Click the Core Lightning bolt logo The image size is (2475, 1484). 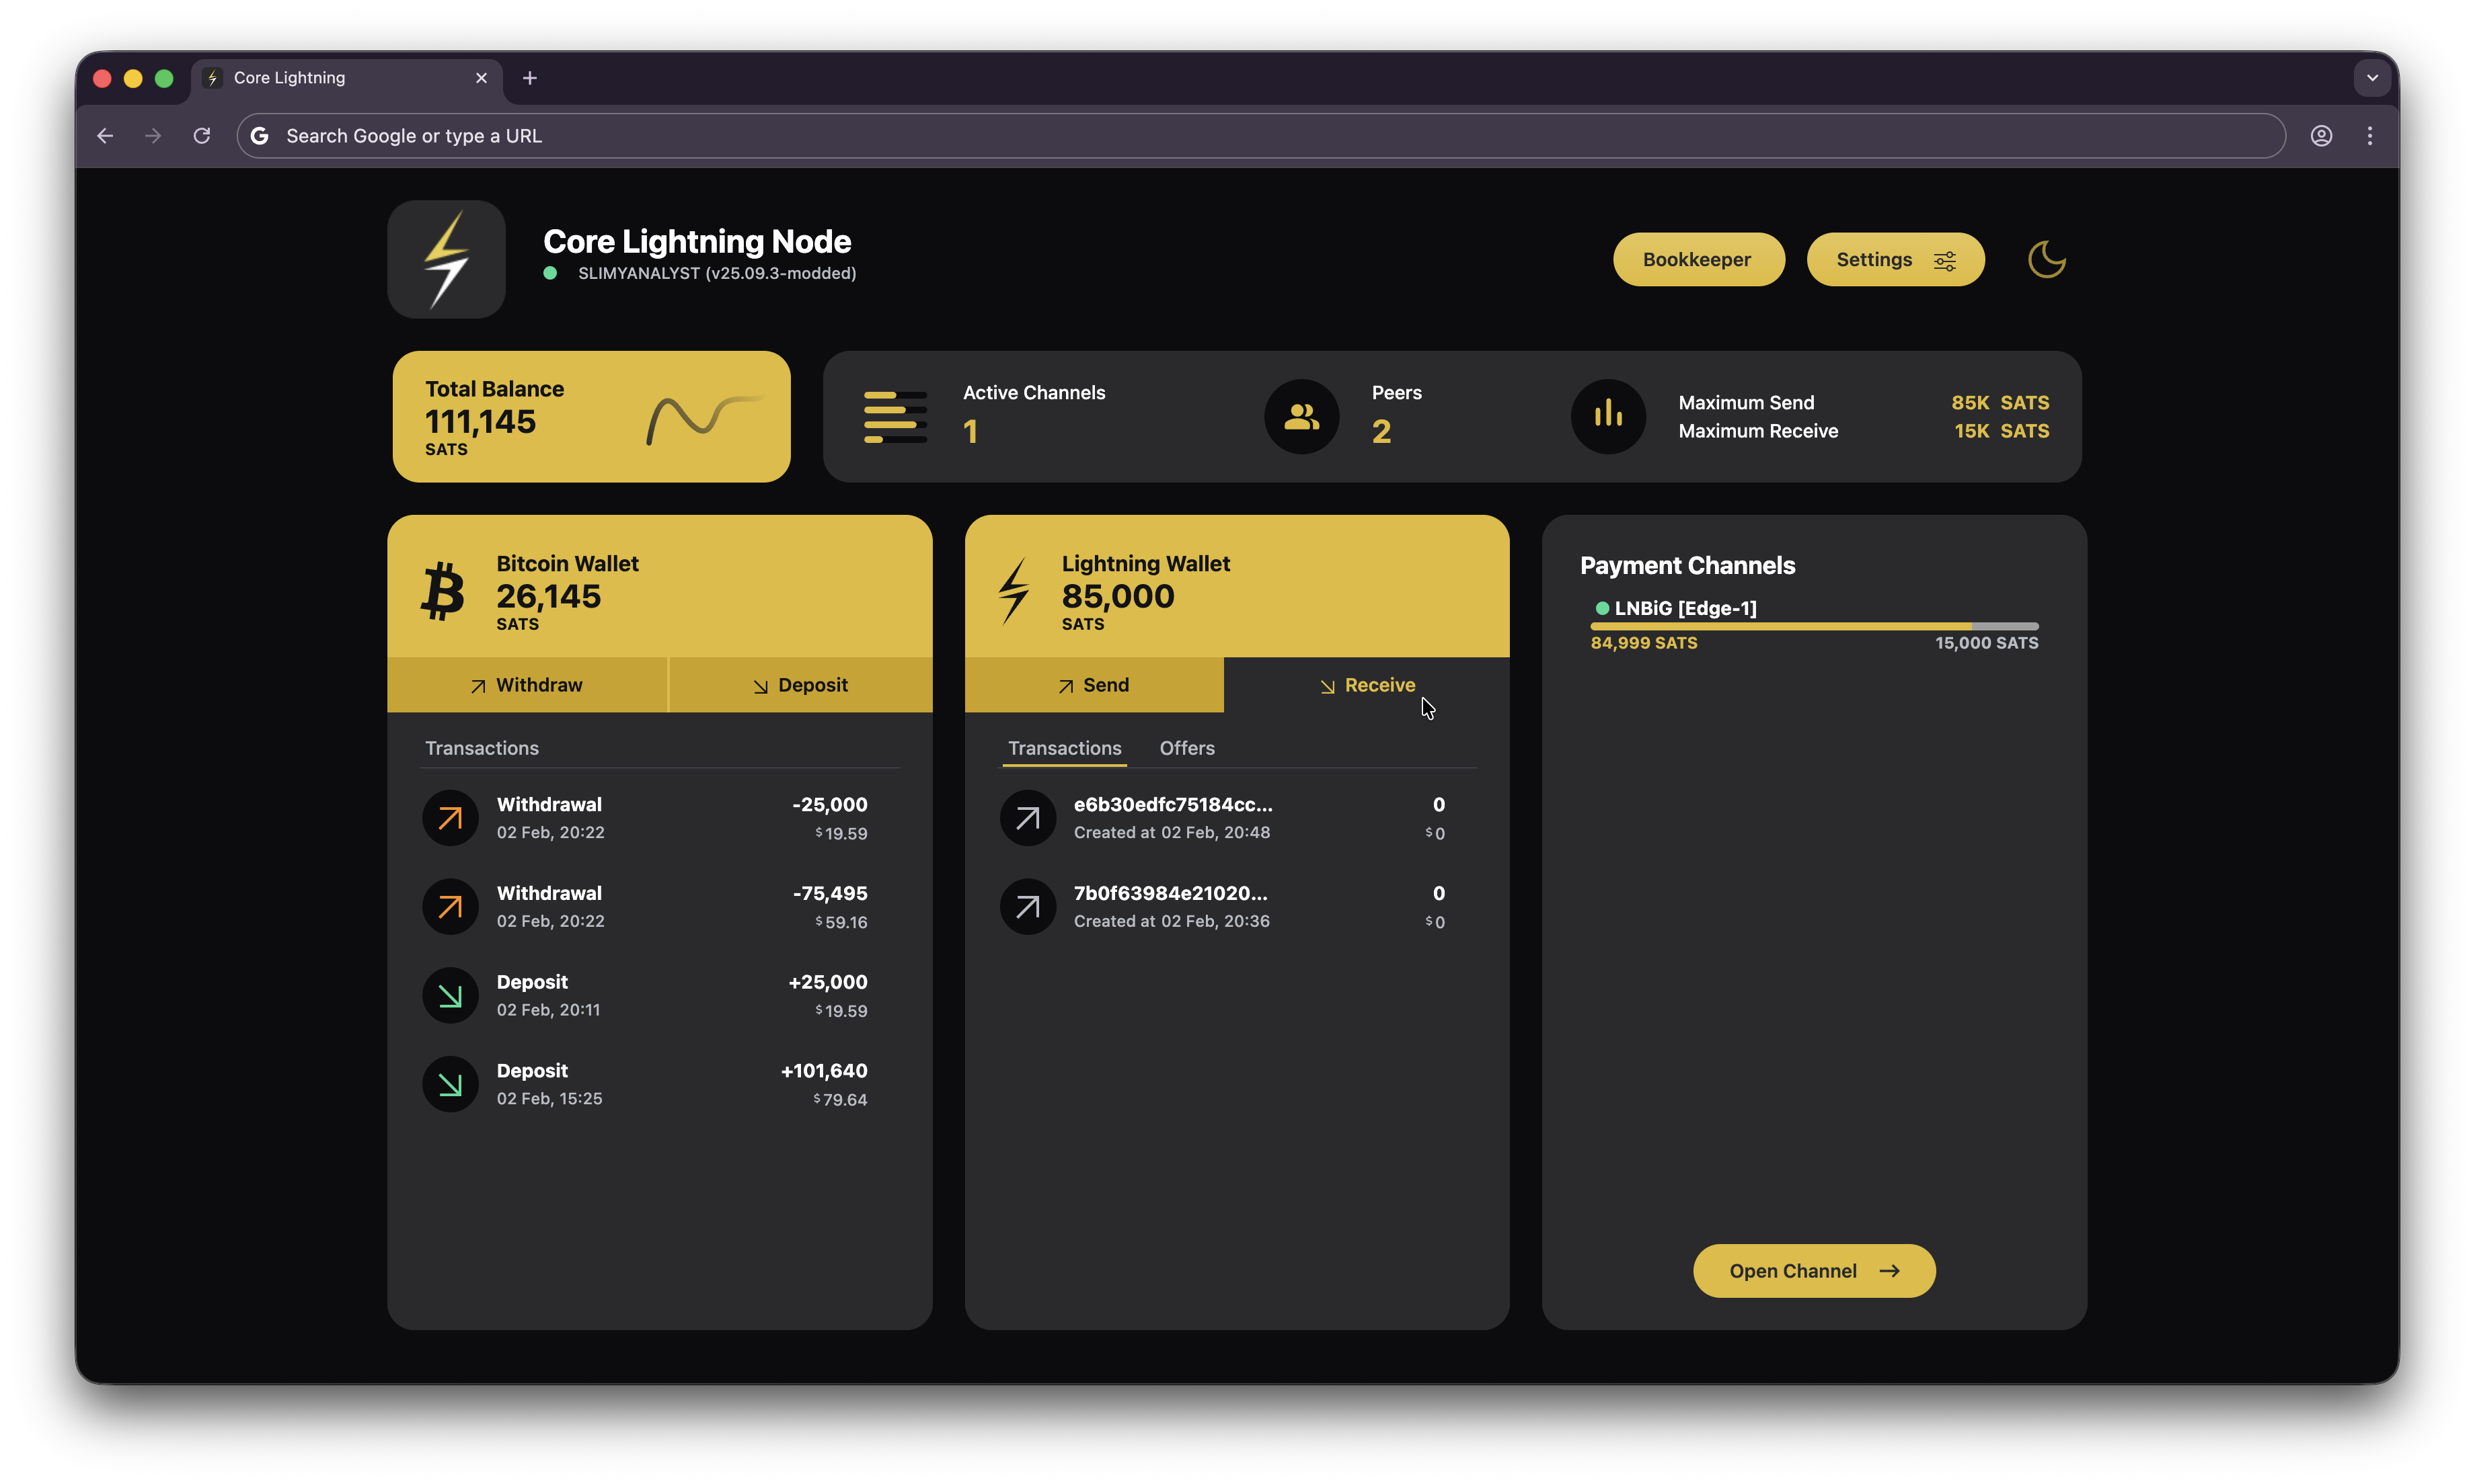pos(446,260)
